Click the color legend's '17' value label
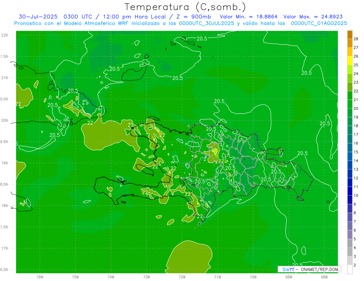 (356, 135)
